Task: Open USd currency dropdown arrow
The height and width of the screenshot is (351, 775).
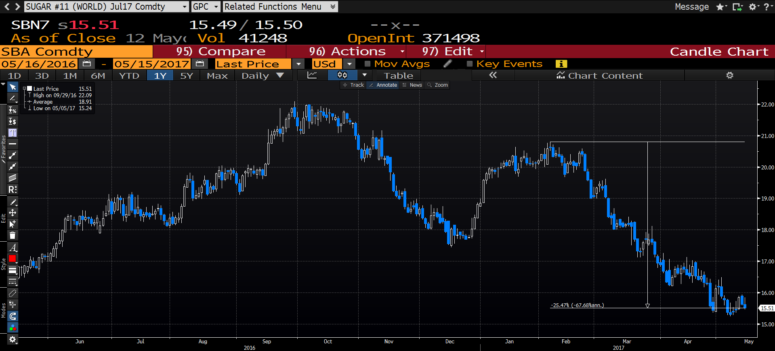Action: coord(349,64)
